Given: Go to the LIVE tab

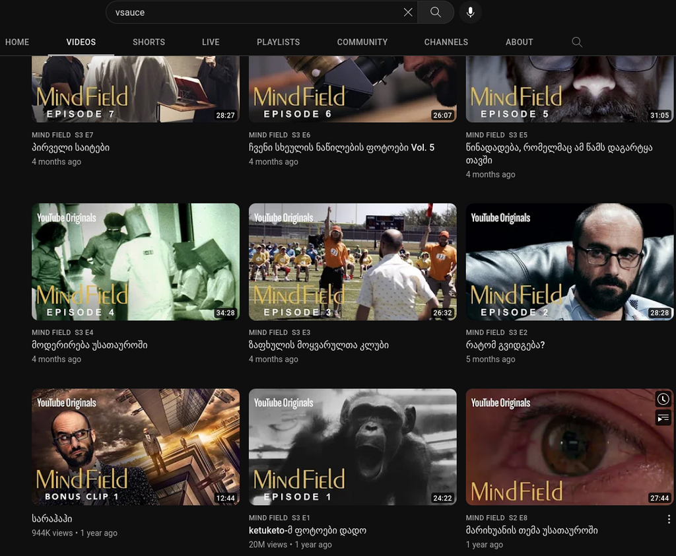Looking at the screenshot, I should click(x=211, y=42).
